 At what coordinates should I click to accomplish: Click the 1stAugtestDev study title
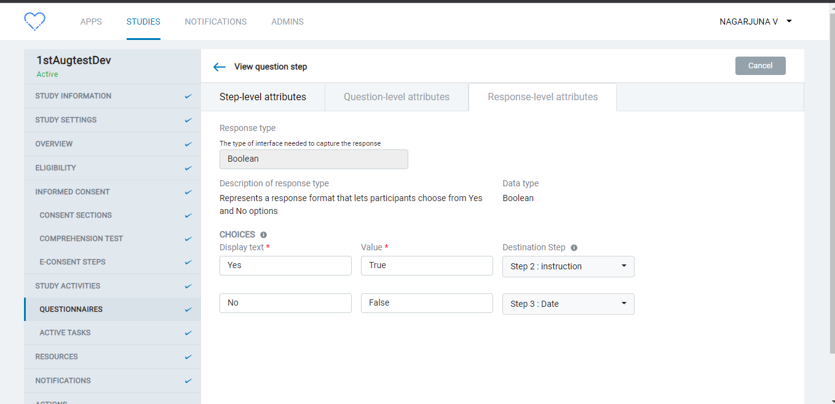(x=74, y=60)
